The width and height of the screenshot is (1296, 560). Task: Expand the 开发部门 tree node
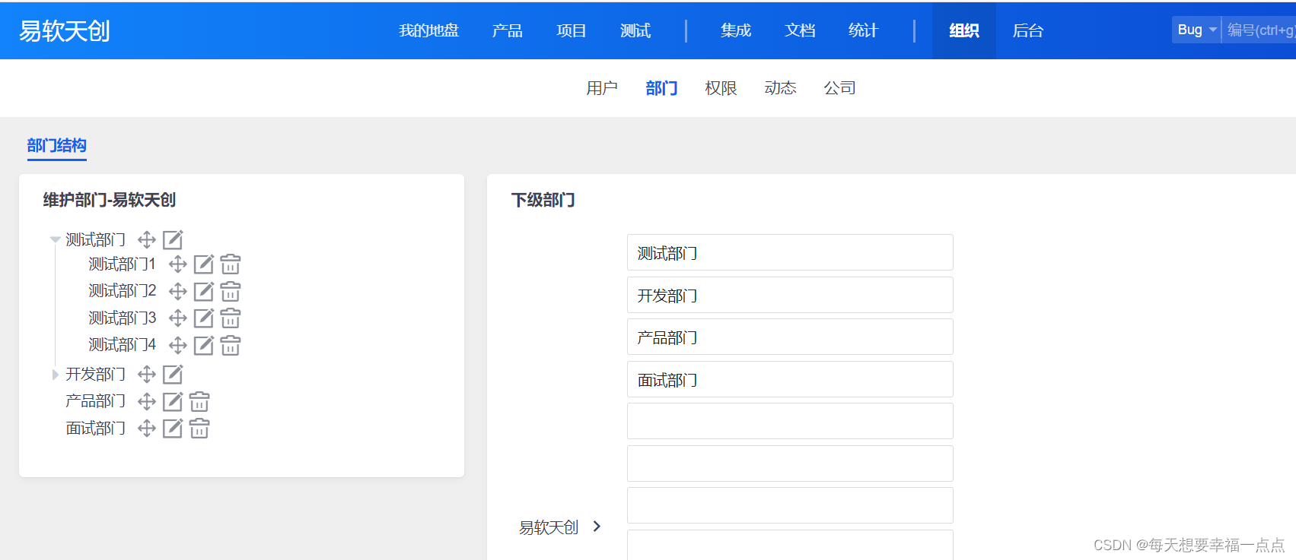click(55, 375)
